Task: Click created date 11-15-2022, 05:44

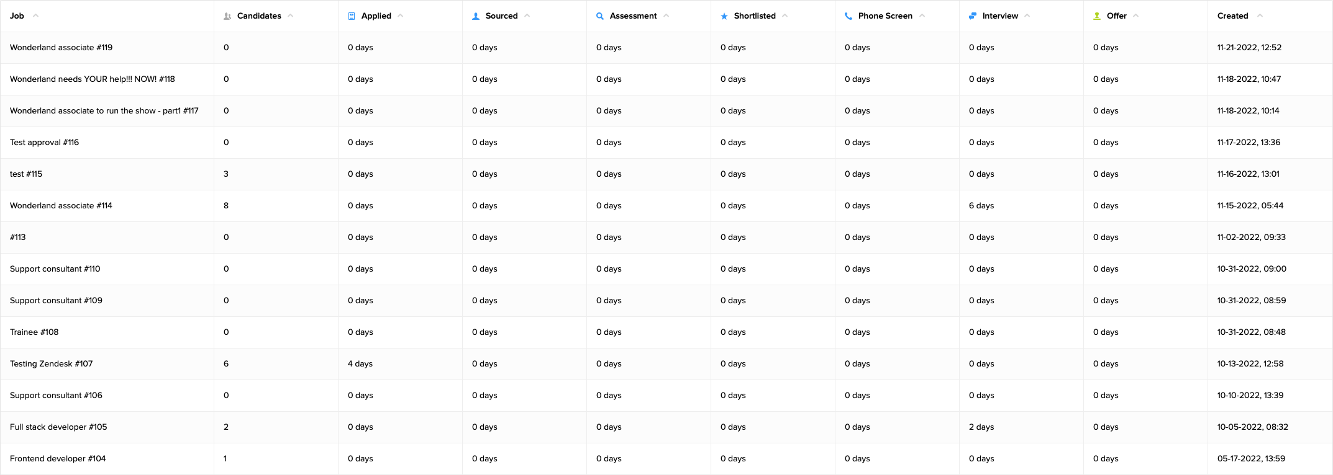Action: click(x=1250, y=206)
